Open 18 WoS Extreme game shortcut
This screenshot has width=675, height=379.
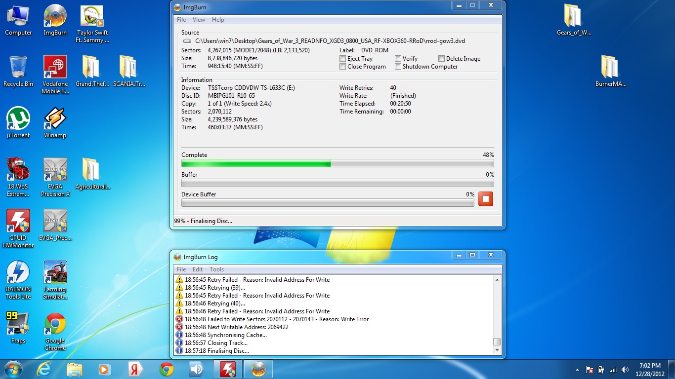click(x=18, y=178)
